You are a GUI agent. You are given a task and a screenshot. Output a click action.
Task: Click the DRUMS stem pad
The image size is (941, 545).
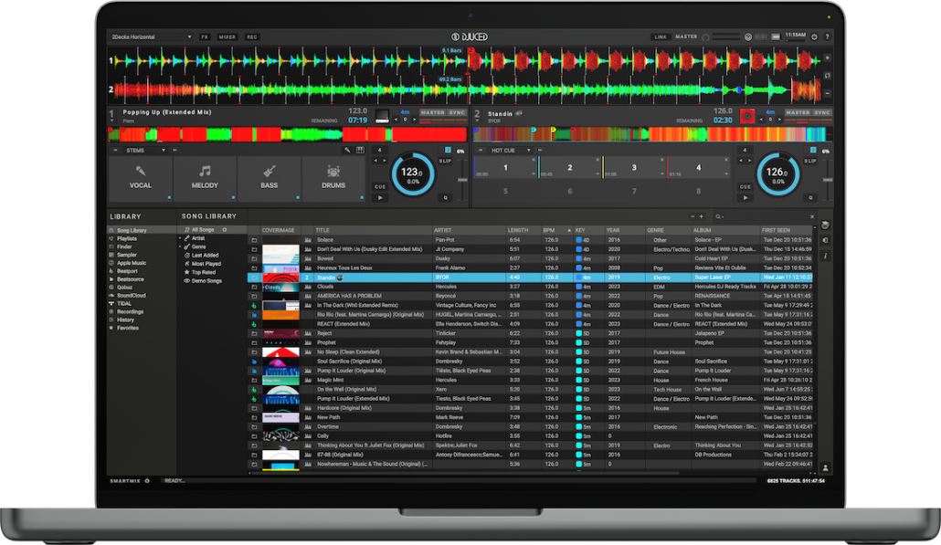click(x=333, y=178)
